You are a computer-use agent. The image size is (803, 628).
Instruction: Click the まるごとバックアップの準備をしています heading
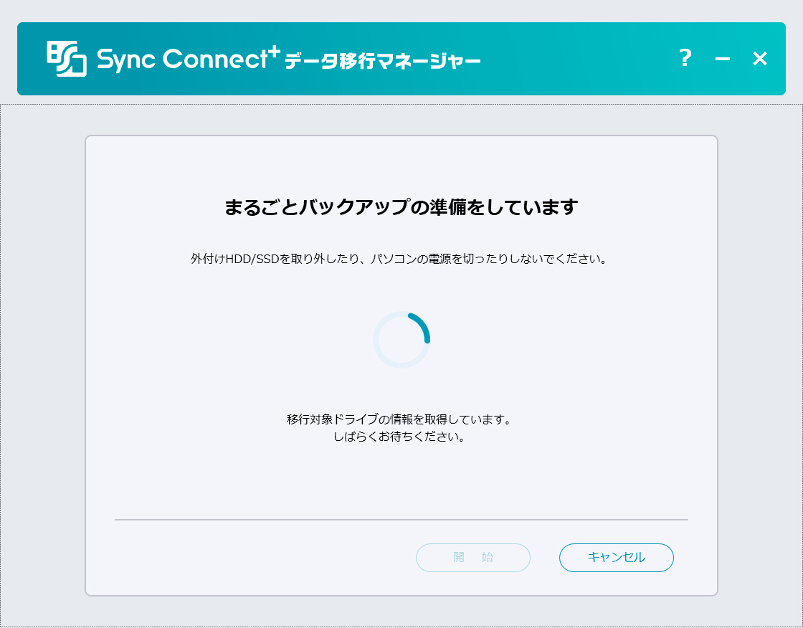point(401,208)
